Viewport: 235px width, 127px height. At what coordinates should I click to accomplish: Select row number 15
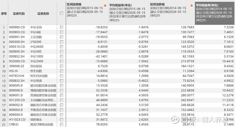pyautogui.click(x=4, y=95)
